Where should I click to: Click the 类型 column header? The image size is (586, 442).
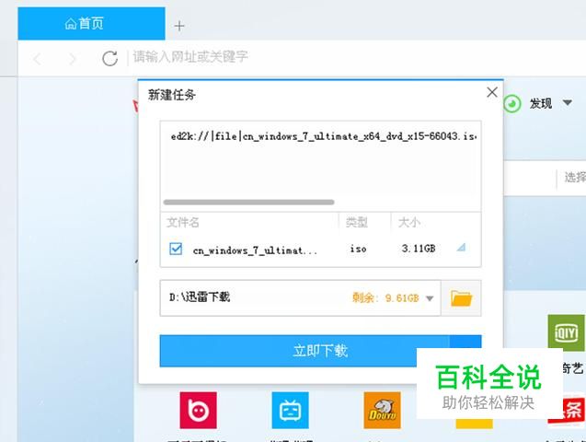coord(357,223)
